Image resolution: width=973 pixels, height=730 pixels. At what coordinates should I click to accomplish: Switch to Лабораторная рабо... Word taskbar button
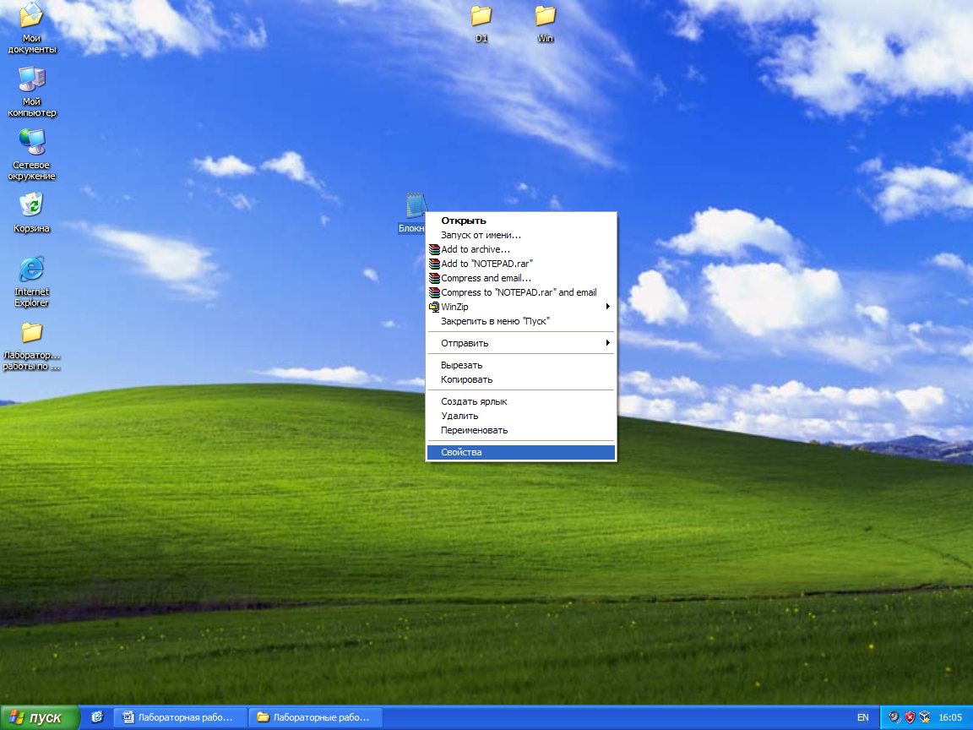coord(181,717)
